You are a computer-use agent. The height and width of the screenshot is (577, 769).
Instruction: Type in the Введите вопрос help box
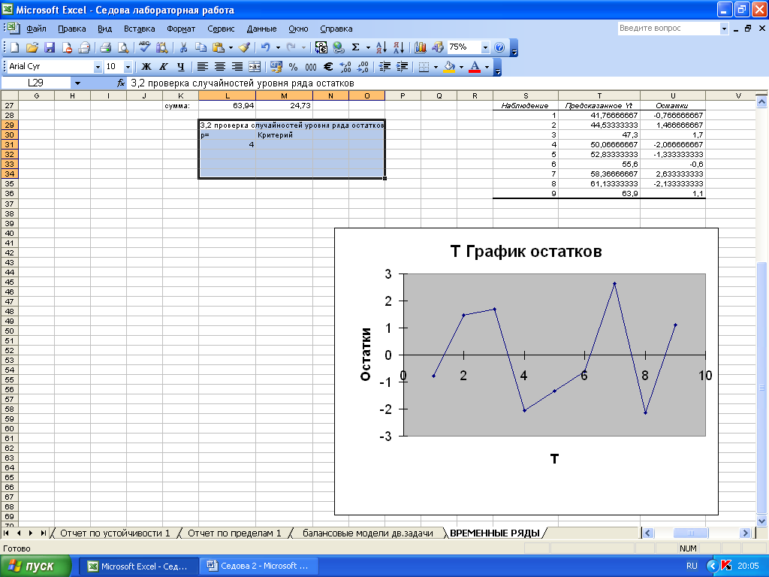[x=668, y=29]
